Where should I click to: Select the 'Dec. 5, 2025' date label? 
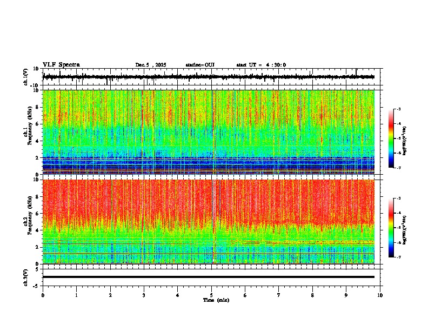coord(151,65)
